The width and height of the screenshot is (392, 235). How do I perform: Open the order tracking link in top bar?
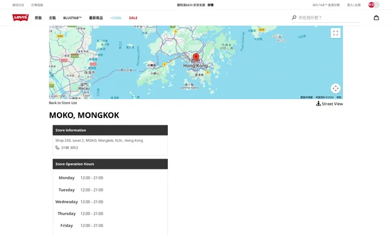(37, 5)
